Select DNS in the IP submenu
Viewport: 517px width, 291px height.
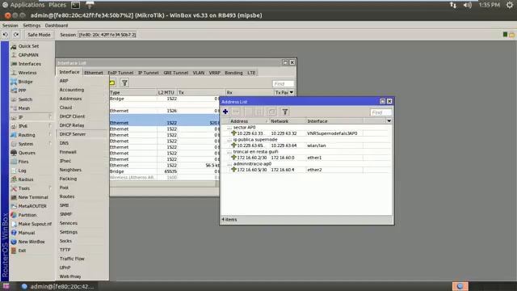(x=64, y=143)
